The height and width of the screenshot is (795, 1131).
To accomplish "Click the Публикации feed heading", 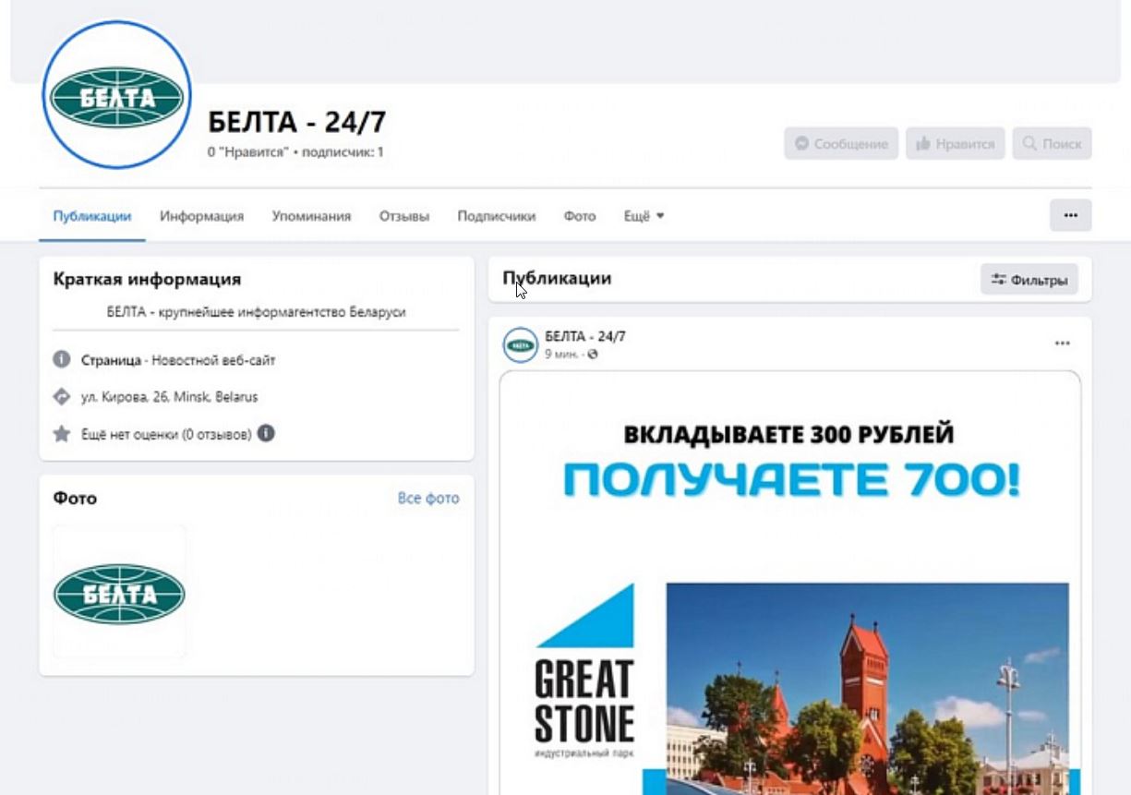I will point(557,278).
